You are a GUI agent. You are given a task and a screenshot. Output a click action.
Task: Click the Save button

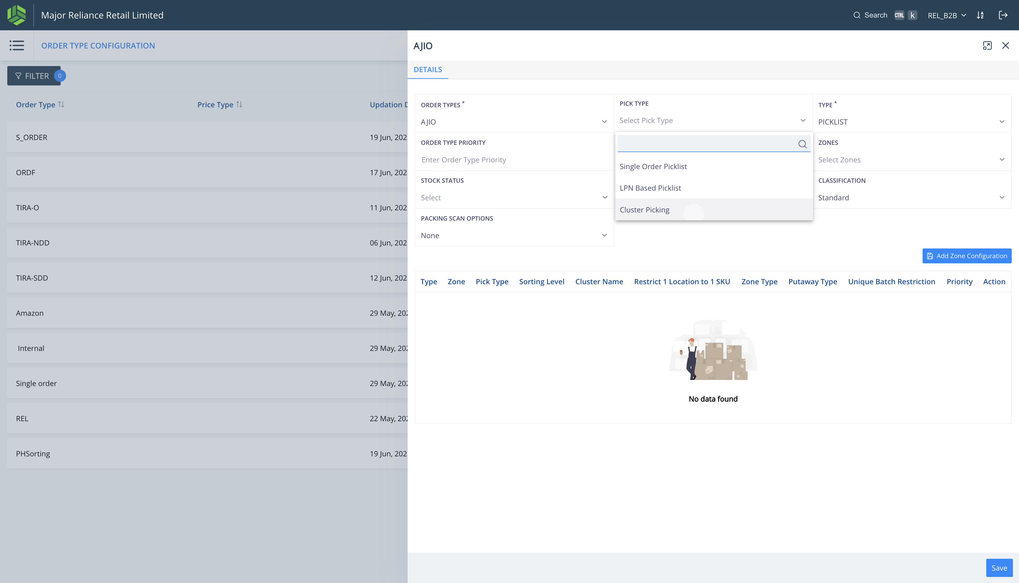point(999,568)
